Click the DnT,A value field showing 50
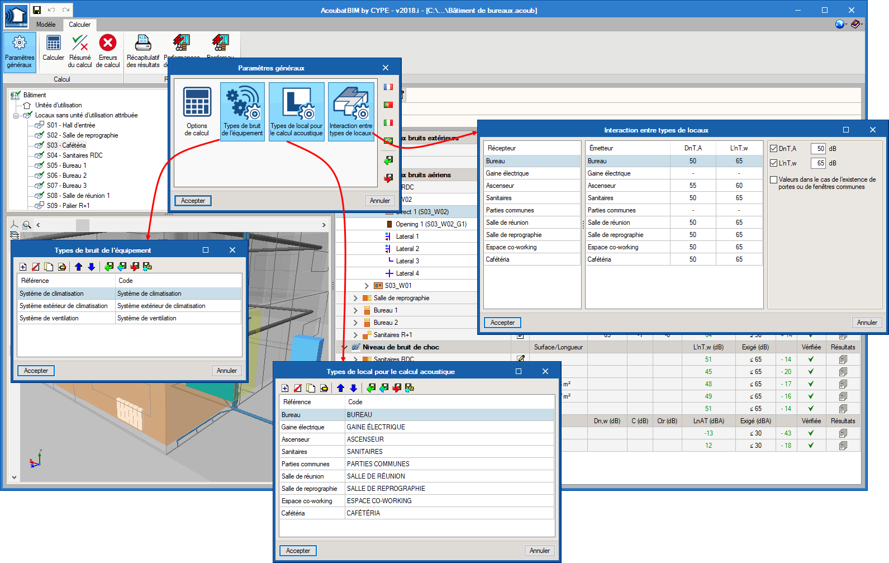Viewport: 889px width, 563px height. [x=817, y=149]
